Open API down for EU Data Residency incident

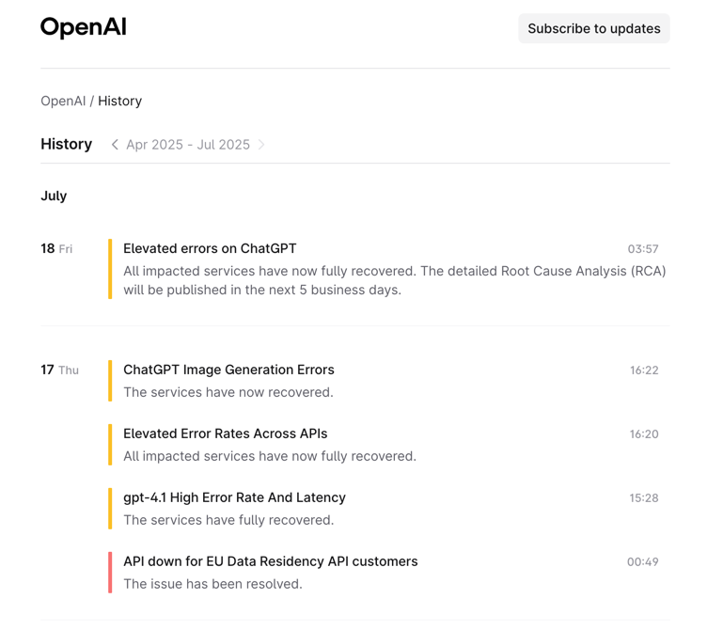[x=271, y=561]
